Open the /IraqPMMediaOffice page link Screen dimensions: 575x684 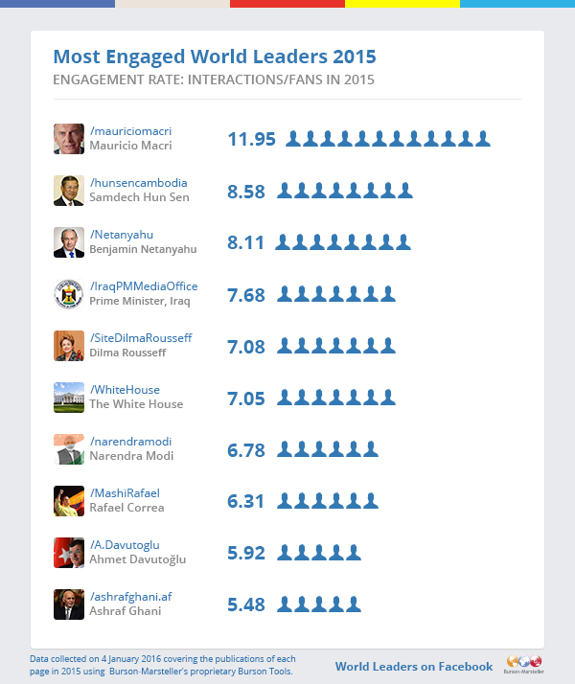pos(143,286)
